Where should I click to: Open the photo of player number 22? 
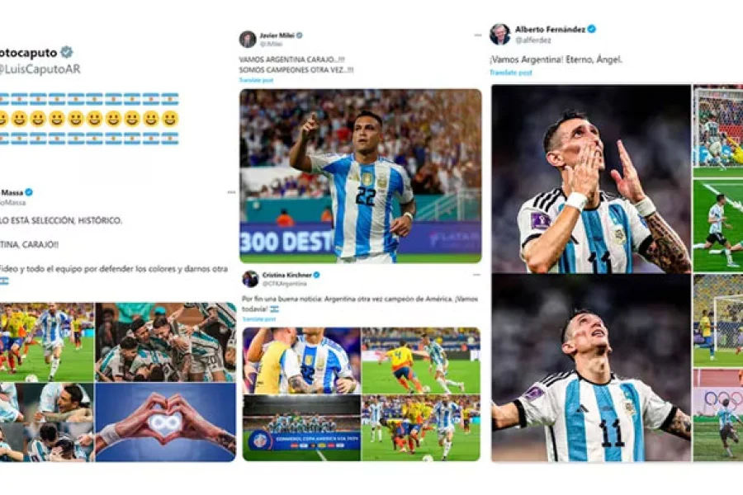click(361, 176)
